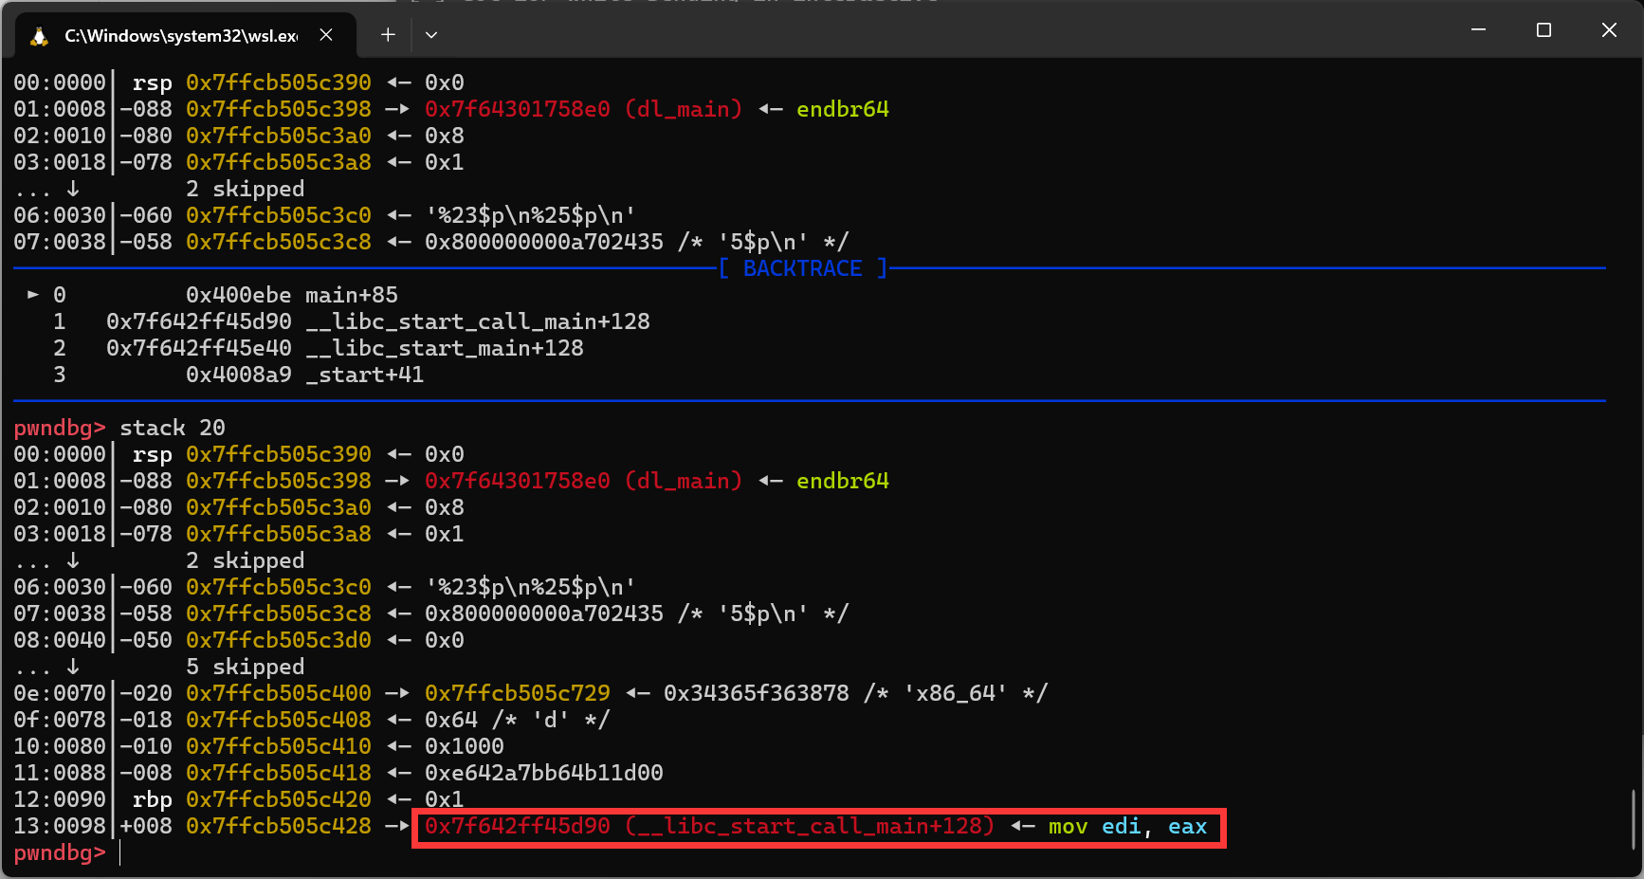The height and width of the screenshot is (879, 1644).
Task: Minimize the terminal window
Action: click(x=1478, y=30)
